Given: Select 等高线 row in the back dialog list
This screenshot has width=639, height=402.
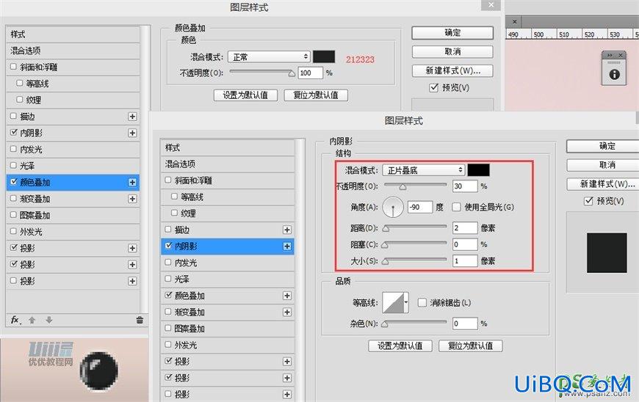Looking at the screenshot, I should [x=73, y=84].
